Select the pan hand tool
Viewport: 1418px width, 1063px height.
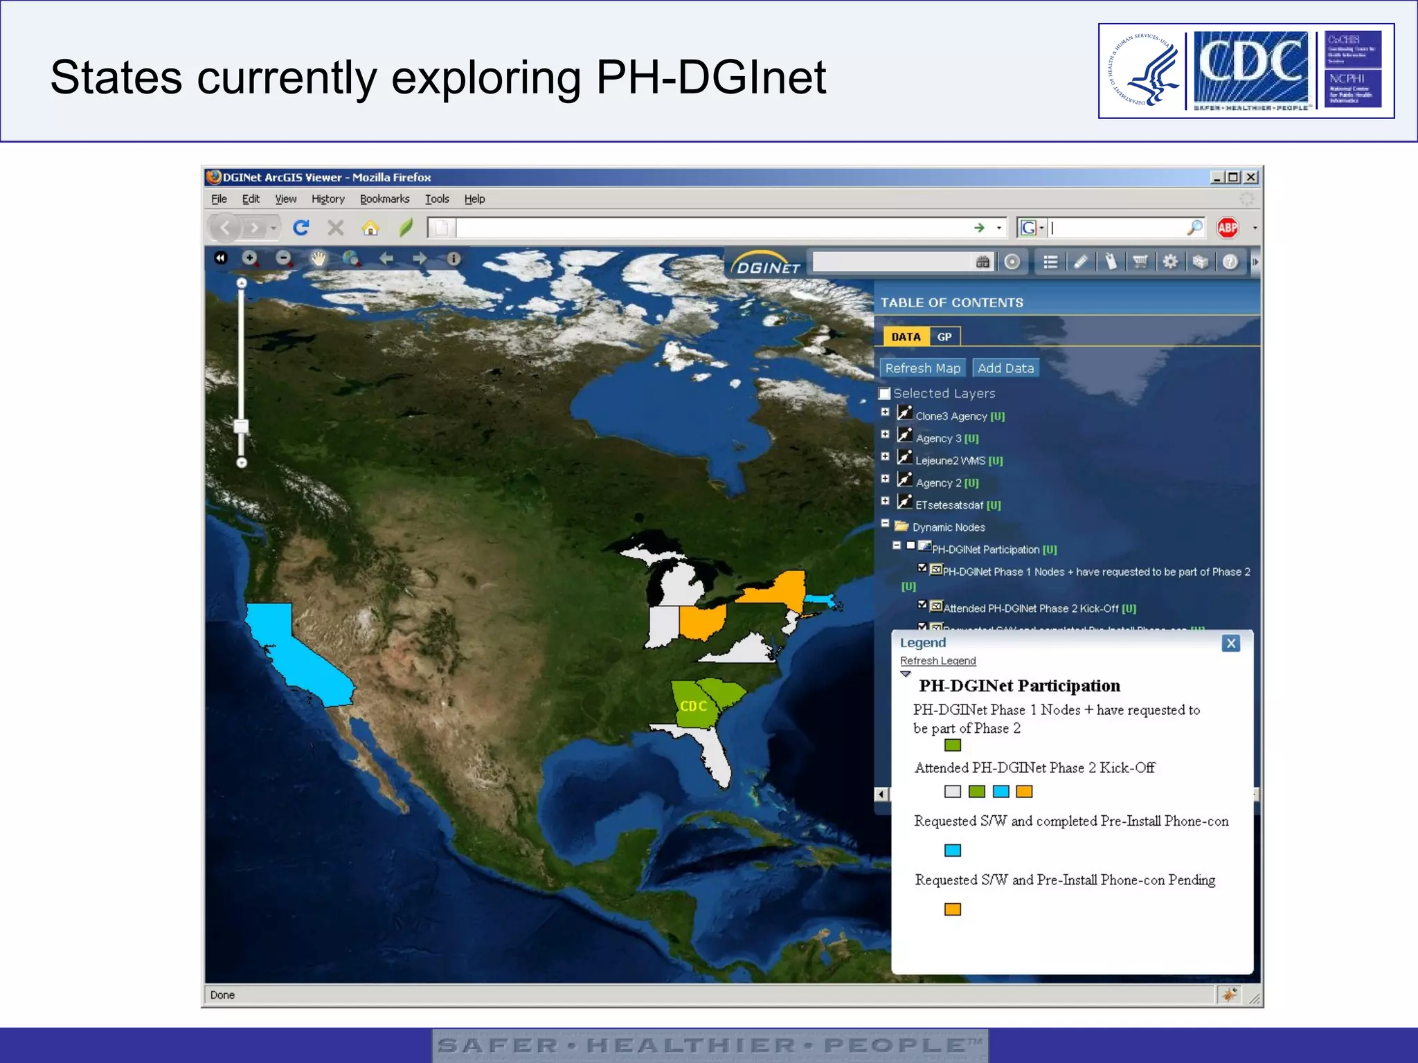pyautogui.click(x=318, y=259)
